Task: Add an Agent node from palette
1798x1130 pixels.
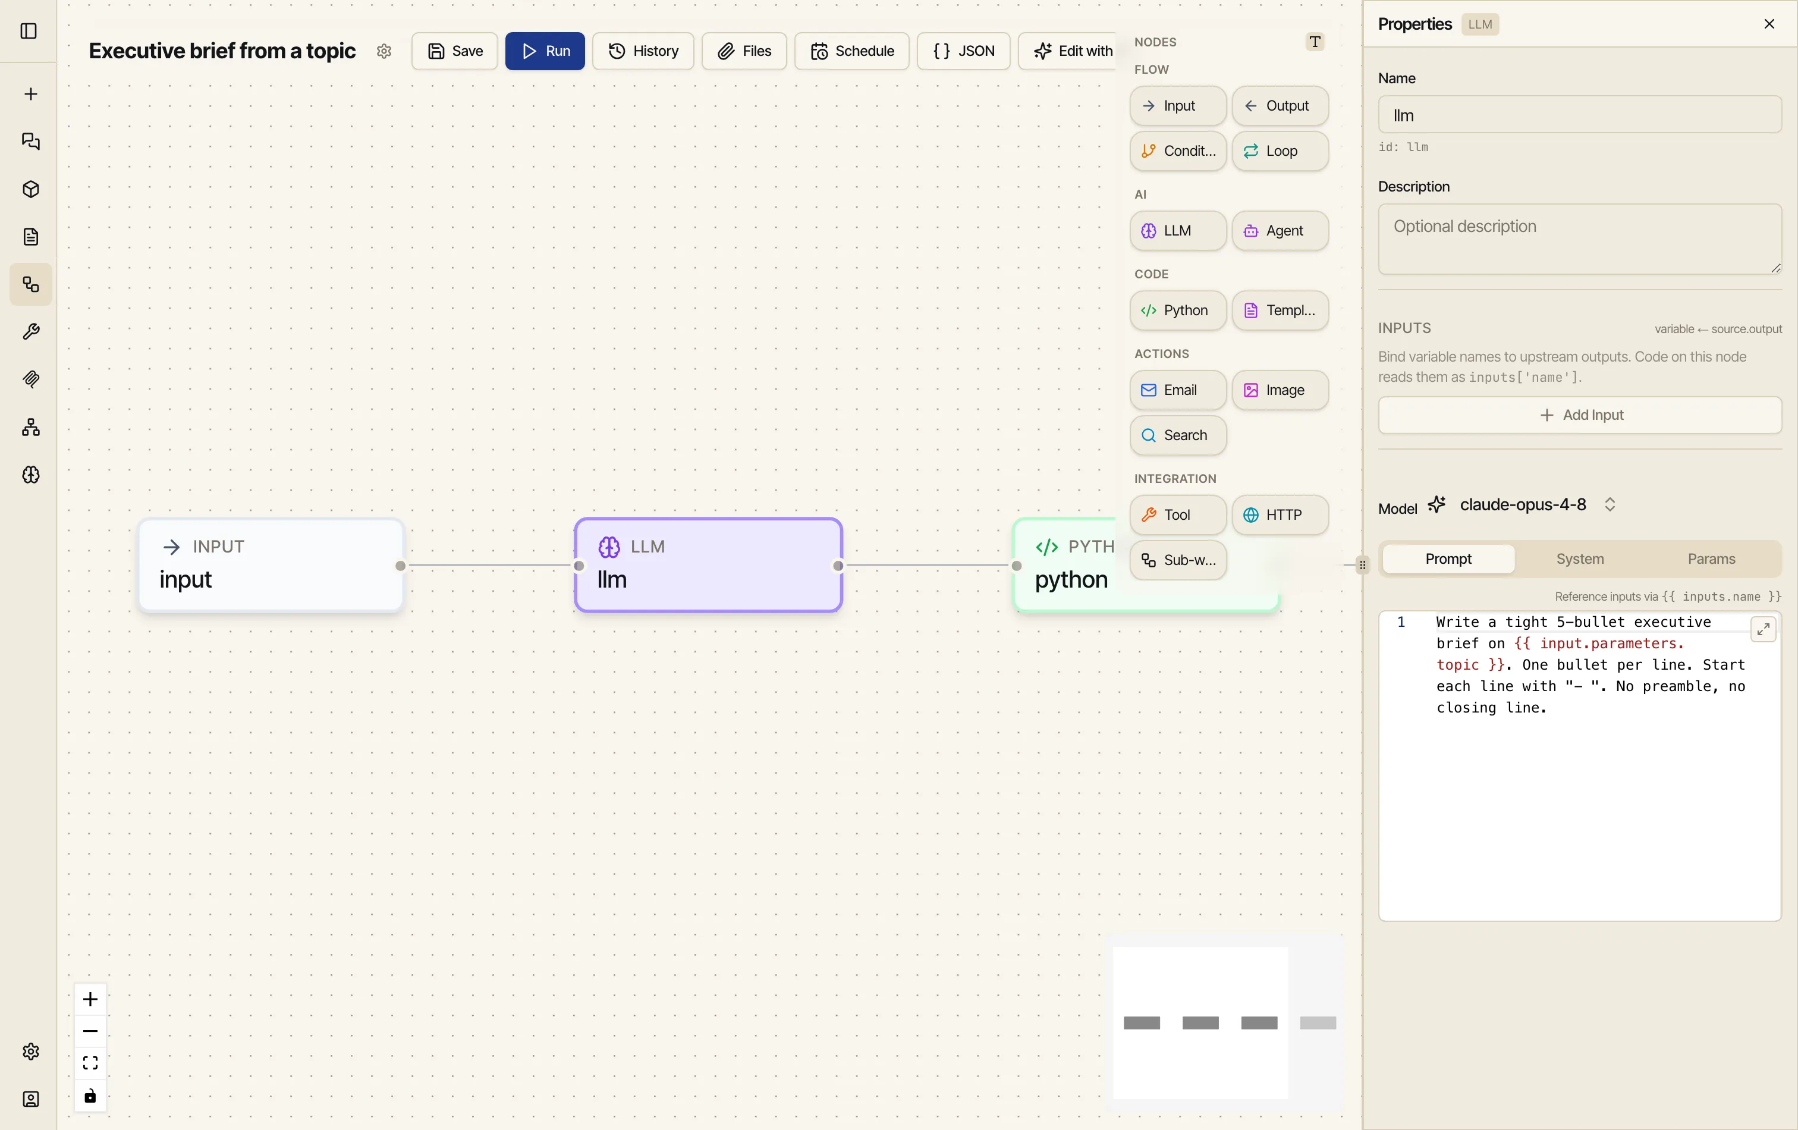Action: (x=1280, y=231)
